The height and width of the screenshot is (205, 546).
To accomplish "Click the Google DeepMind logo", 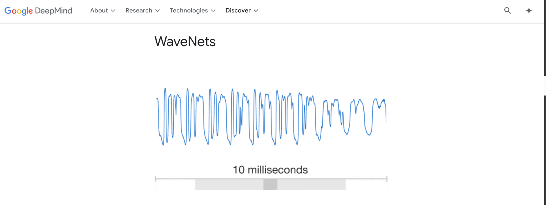I will tap(38, 11).
